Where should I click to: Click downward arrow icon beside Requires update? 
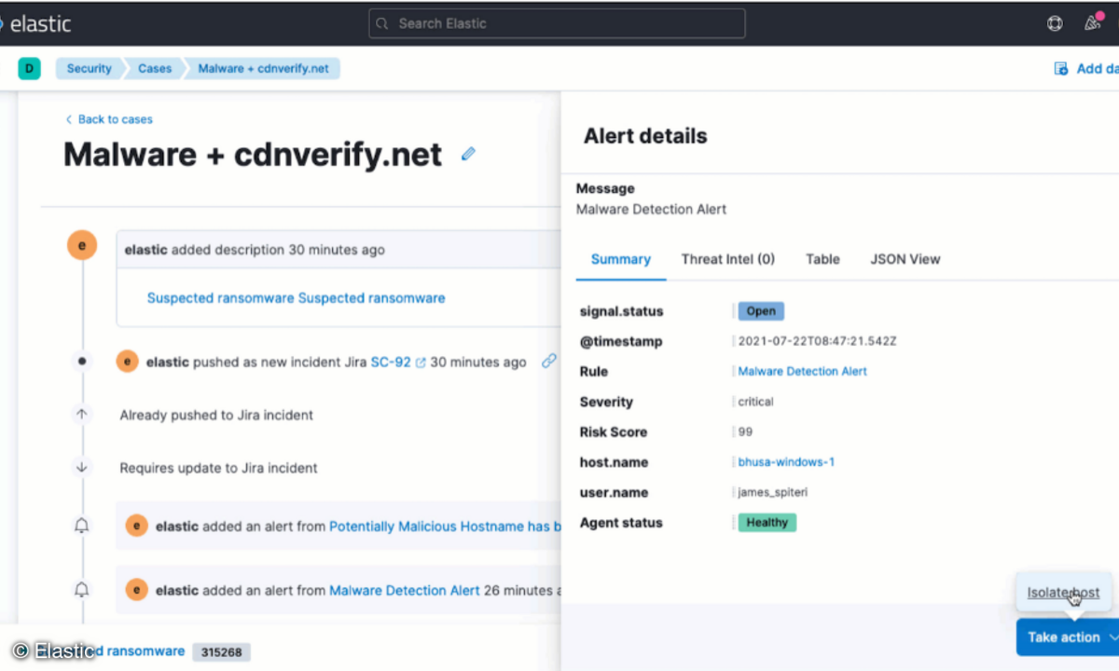pos(82,468)
